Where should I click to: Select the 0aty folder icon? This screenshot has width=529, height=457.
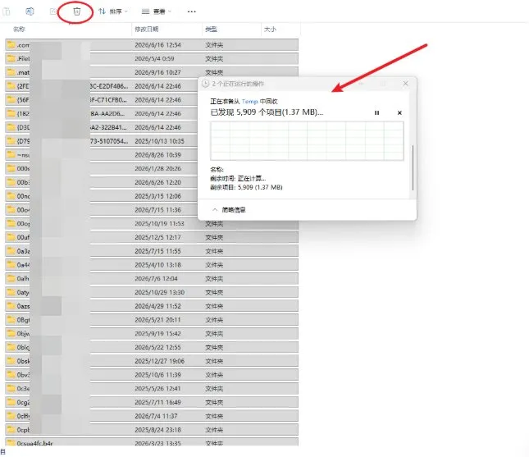click(x=11, y=292)
